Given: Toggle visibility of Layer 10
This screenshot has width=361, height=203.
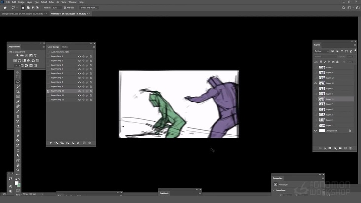Looking at the screenshot, I should (x=316, y=83).
